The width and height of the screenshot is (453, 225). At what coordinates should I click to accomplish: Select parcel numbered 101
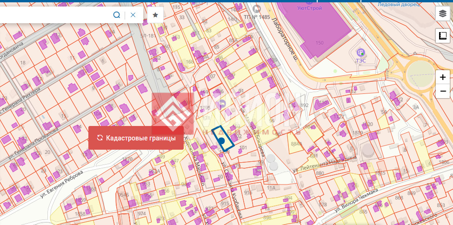pos(243,148)
